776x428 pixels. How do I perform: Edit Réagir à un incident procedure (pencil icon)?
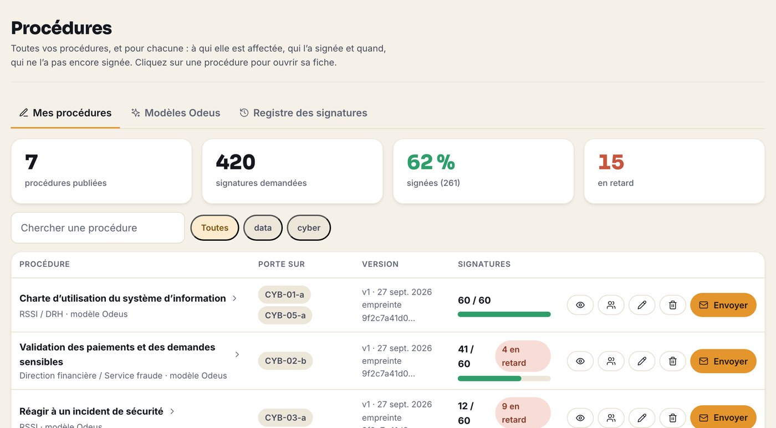coord(642,417)
